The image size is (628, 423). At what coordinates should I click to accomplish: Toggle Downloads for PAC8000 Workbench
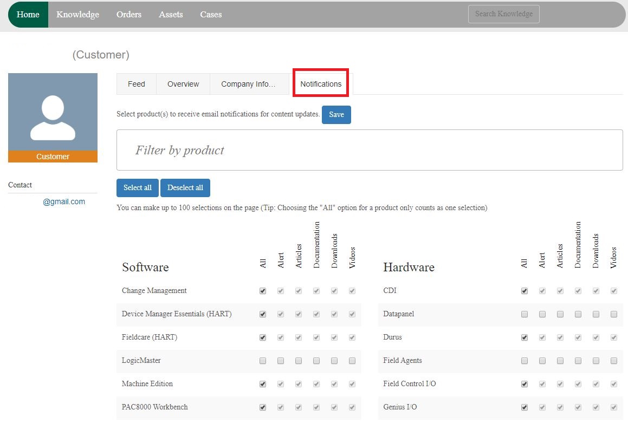coord(334,407)
